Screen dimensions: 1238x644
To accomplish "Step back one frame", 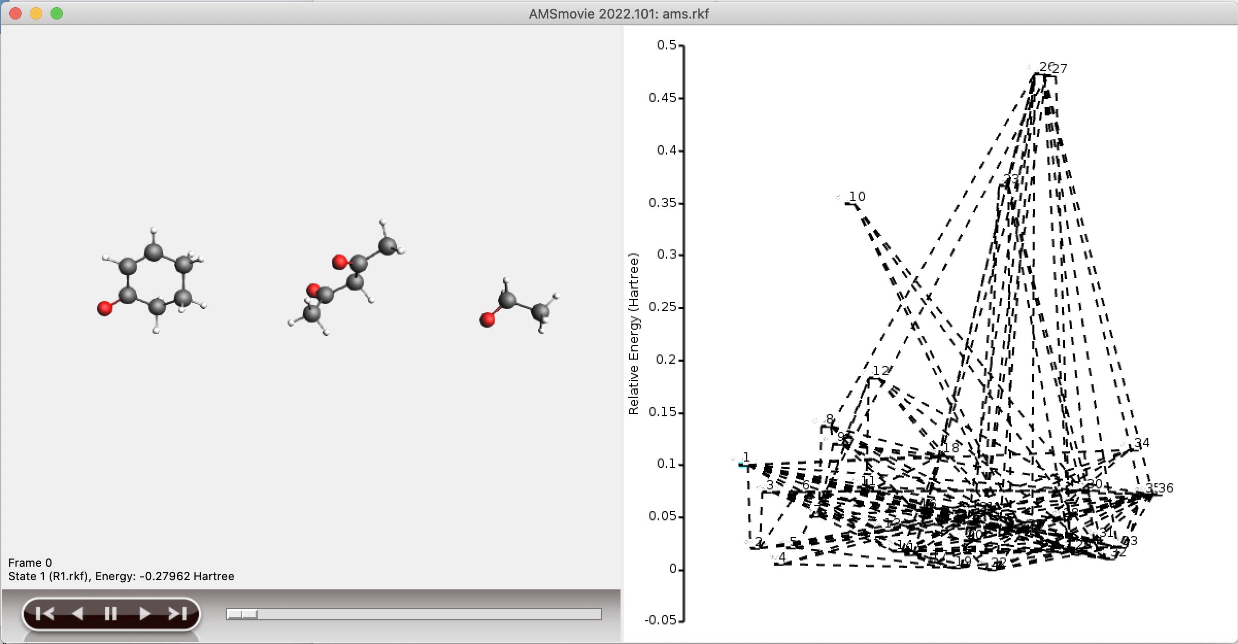I will point(77,613).
